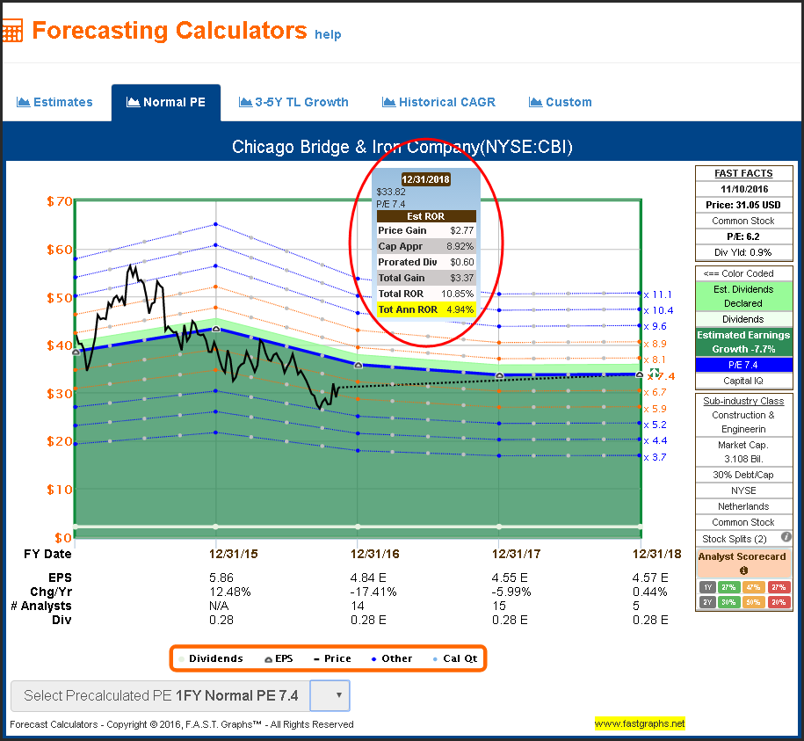Click the chart icon on 3-5Y TL Growth tab

[x=245, y=102]
